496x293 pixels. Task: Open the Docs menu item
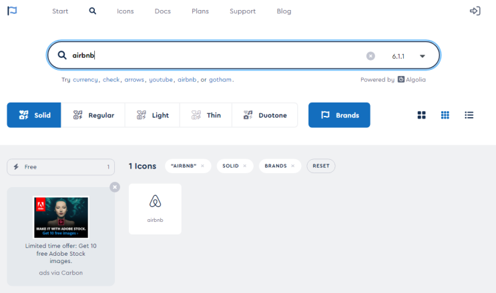click(163, 11)
